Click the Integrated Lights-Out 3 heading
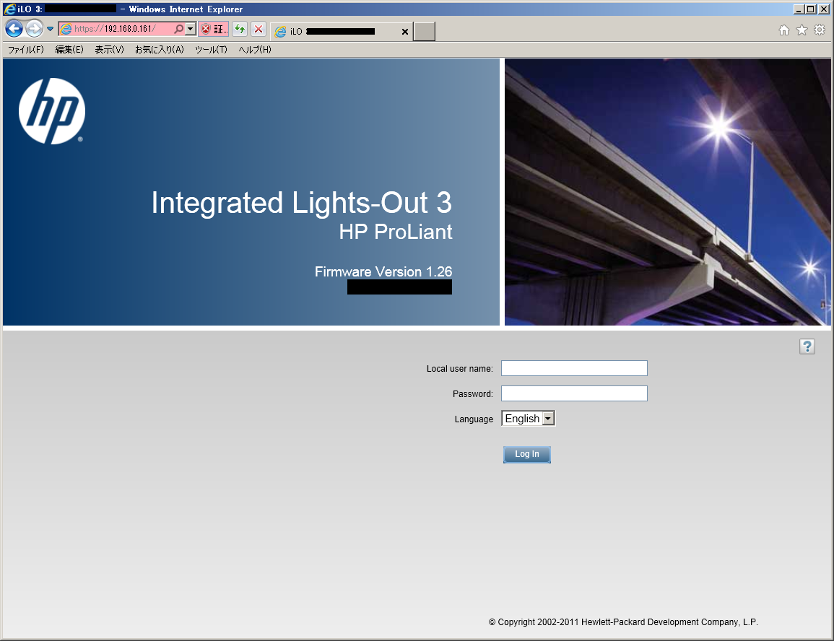834x641 pixels. (302, 203)
